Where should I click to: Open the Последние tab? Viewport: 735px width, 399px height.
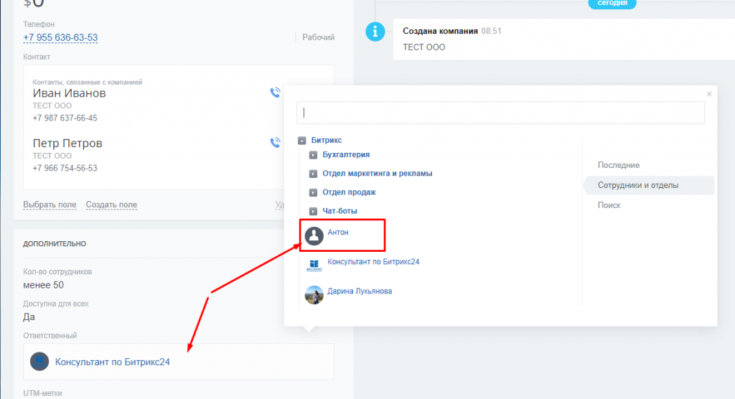[x=618, y=165]
